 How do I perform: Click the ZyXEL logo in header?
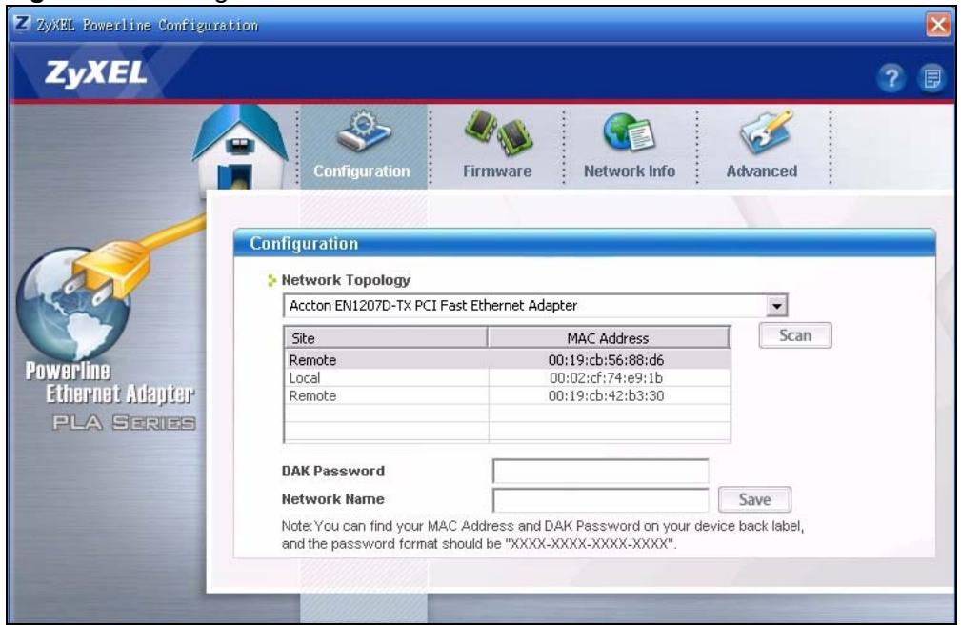(95, 73)
